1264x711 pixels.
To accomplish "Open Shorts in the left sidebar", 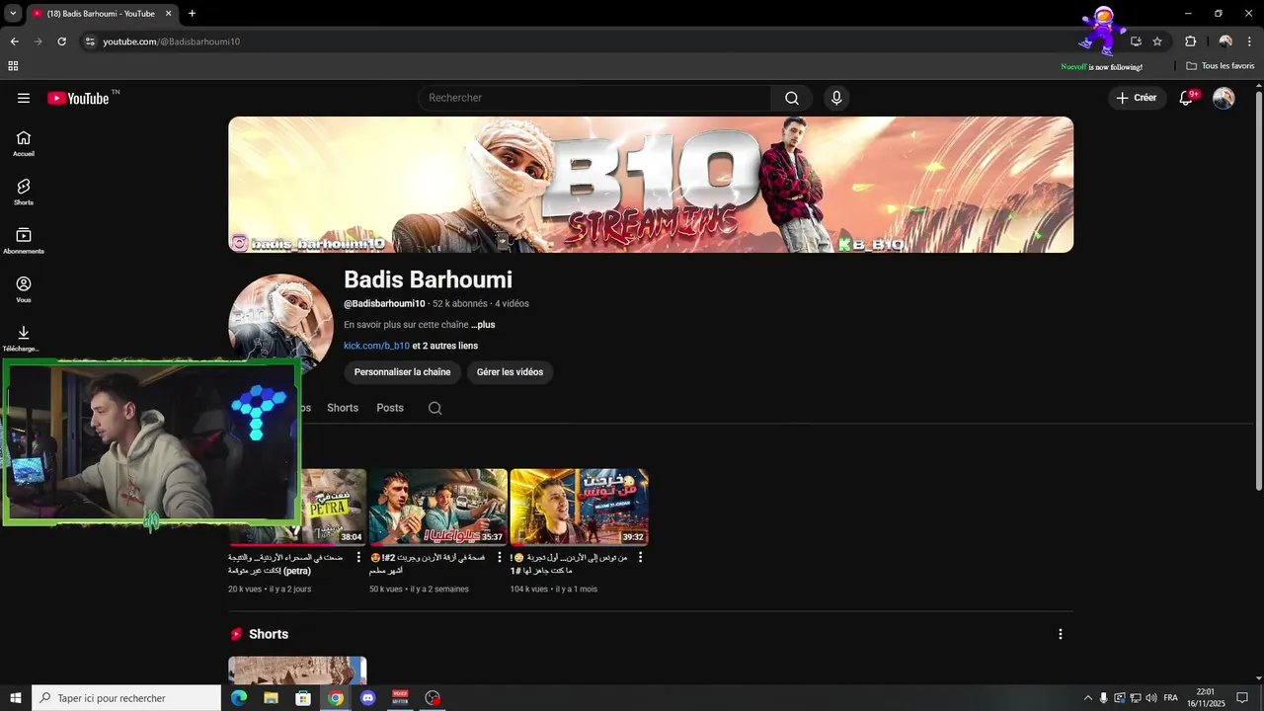I will click(24, 192).
